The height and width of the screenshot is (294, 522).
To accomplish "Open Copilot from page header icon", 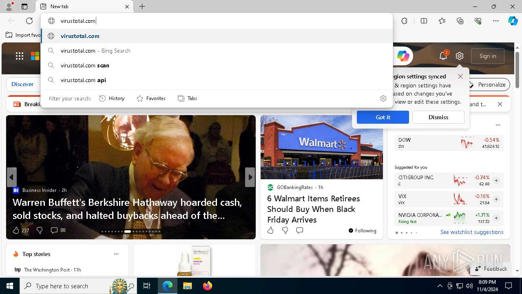I will tap(403, 56).
